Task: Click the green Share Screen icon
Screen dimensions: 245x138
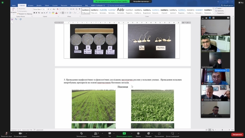Action: [124, 133]
